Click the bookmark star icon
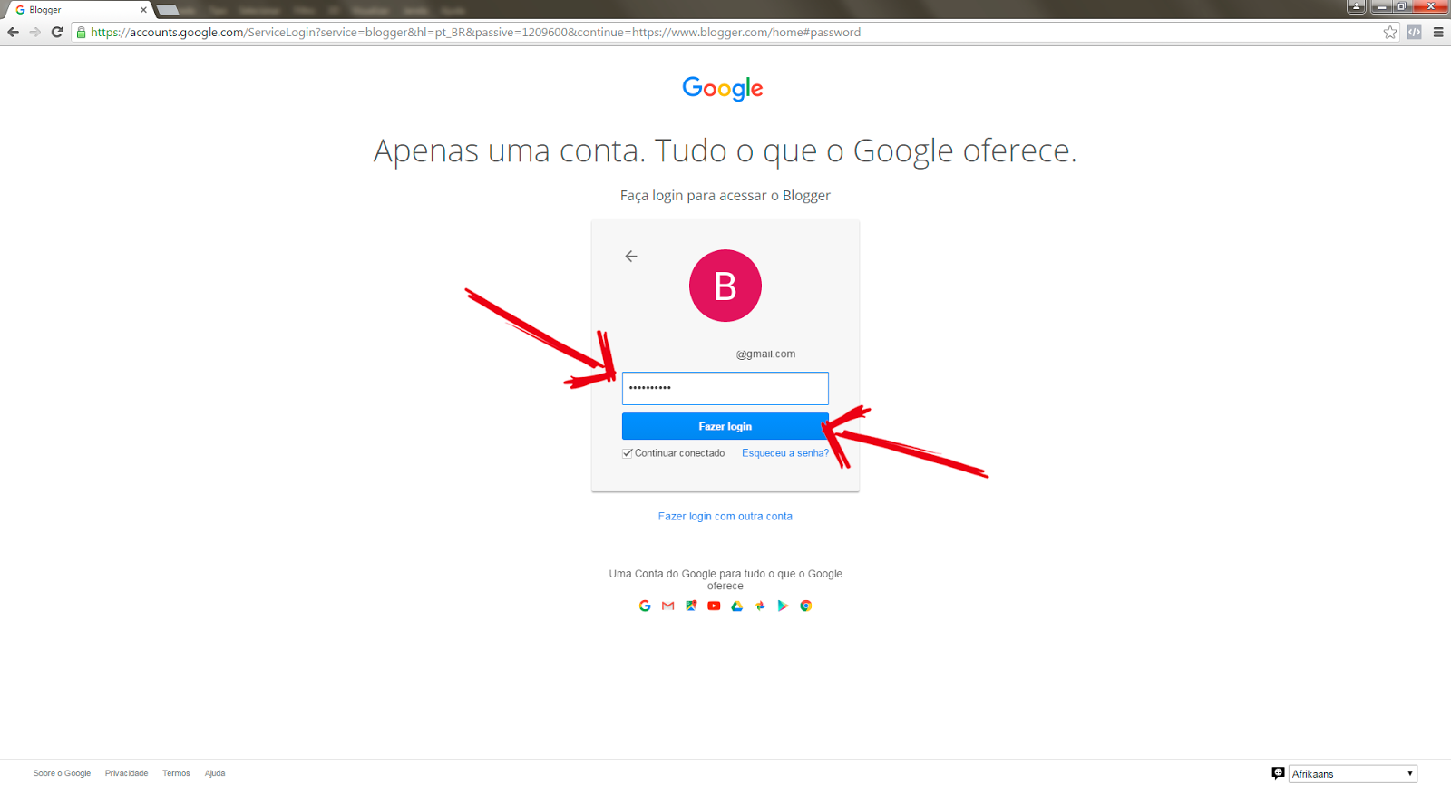The width and height of the screenshot is (1451, 786). [x=1390, y=32]
